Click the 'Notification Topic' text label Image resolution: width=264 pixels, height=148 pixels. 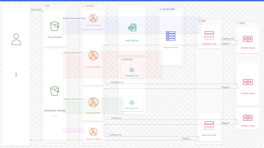(209, 44)
